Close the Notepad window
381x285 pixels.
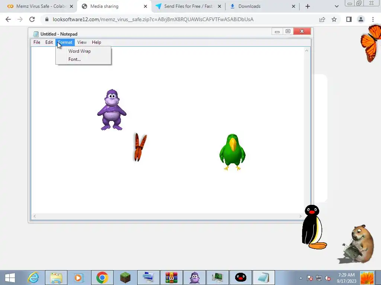click(302, 31)
